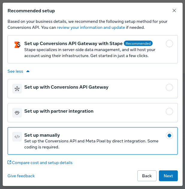Viewport: 185px width, 189px height.
Task: Click the blue Recommended badge
Action: (138, 43)
